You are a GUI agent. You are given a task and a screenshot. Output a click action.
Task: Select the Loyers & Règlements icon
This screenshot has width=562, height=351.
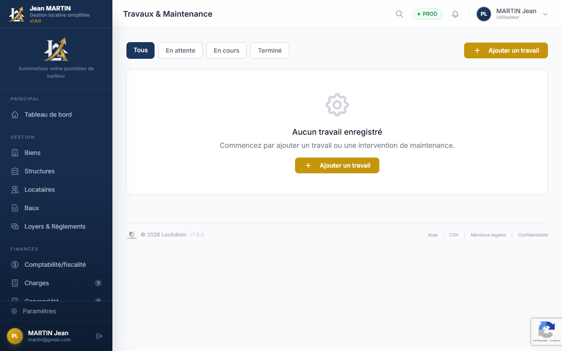15,226
